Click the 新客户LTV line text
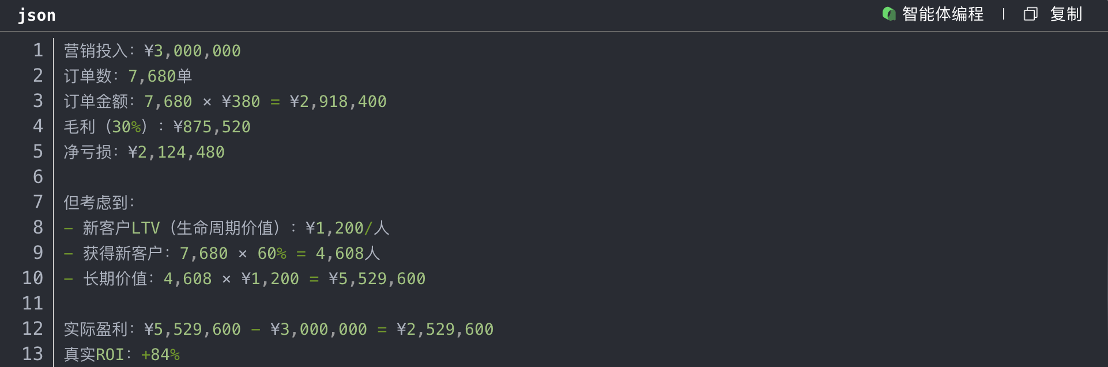Viewport: 1108px width, 367px height. click(x=226, y=228)
